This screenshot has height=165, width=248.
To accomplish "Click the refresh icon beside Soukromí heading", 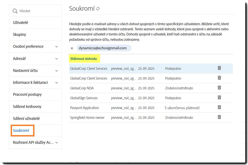I will pos(98,9).
